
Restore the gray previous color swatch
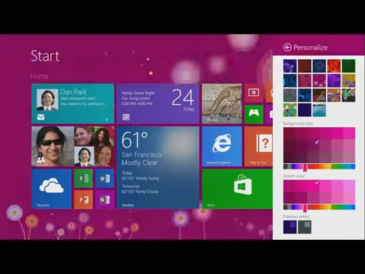click(304, 227)
